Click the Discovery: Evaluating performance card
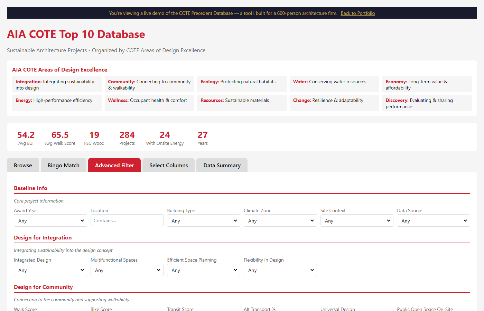The image size is (484, 311). tap(427, 103)
